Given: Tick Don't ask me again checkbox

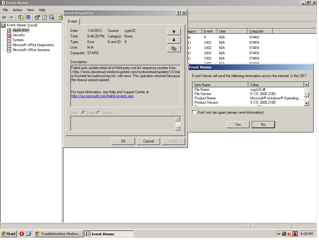Looking at the screenshot, I should pyautogui.click(x=194, y=112).
